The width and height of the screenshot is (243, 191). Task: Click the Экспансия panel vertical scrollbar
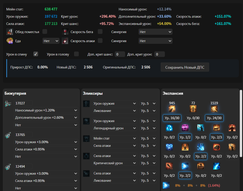(241, 123)
